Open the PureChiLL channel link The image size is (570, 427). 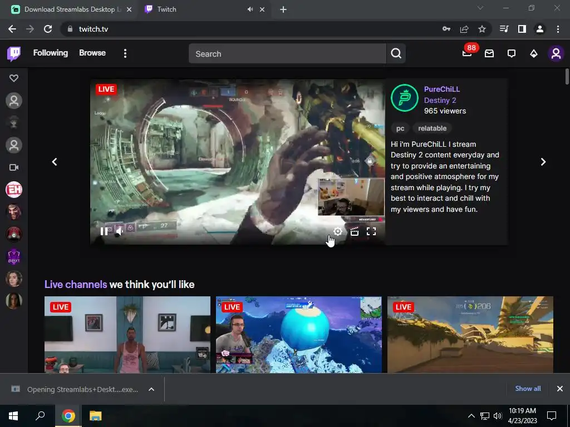click(441, 90)
